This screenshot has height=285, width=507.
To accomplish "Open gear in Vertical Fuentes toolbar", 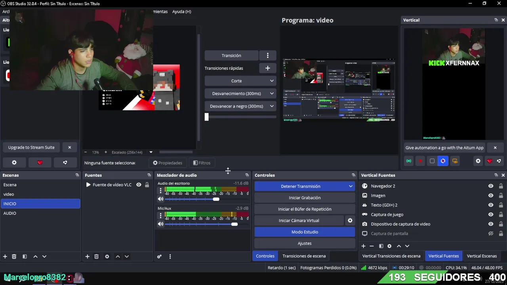I will click(389, 246).
